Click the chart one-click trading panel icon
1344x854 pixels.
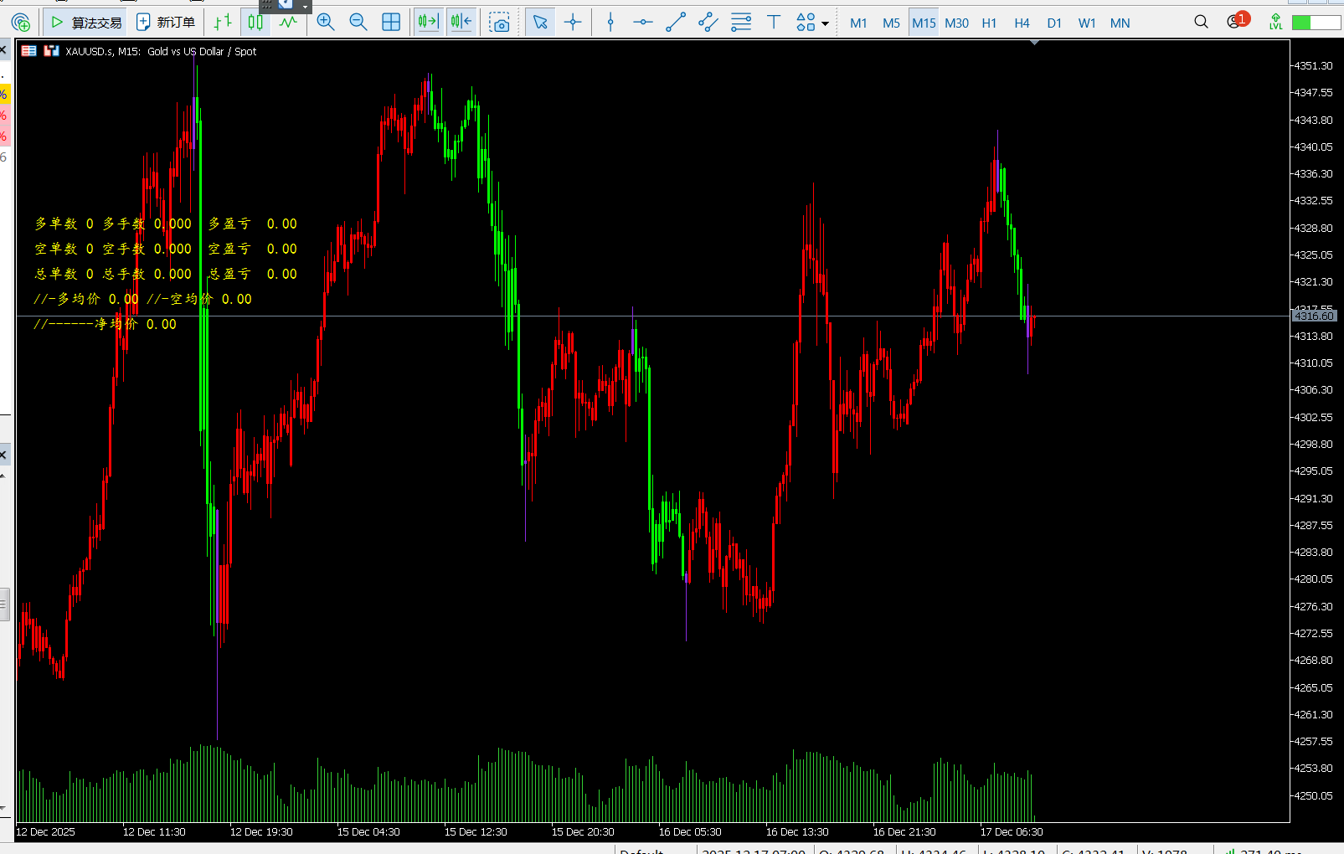tap(28, 51)
